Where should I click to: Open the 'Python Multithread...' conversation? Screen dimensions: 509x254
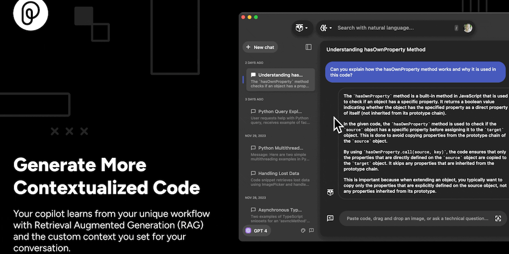click(x=280, y=153)
